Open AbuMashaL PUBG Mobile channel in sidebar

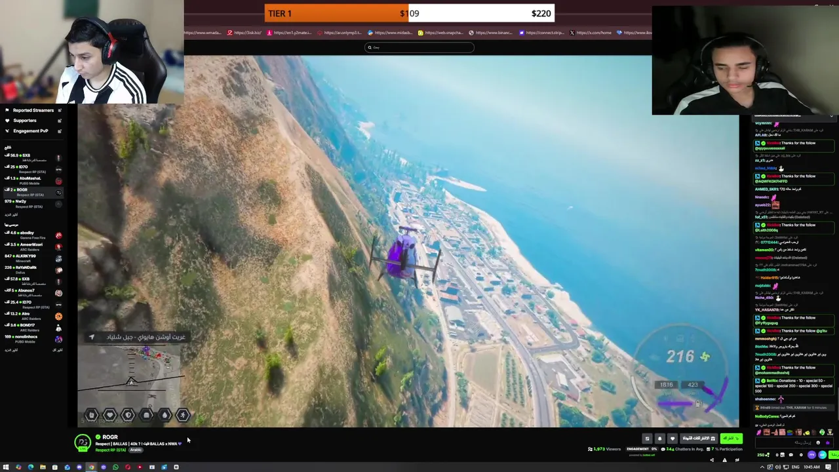33,180
